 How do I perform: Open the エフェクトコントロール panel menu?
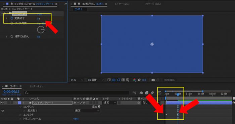[56, 4]
